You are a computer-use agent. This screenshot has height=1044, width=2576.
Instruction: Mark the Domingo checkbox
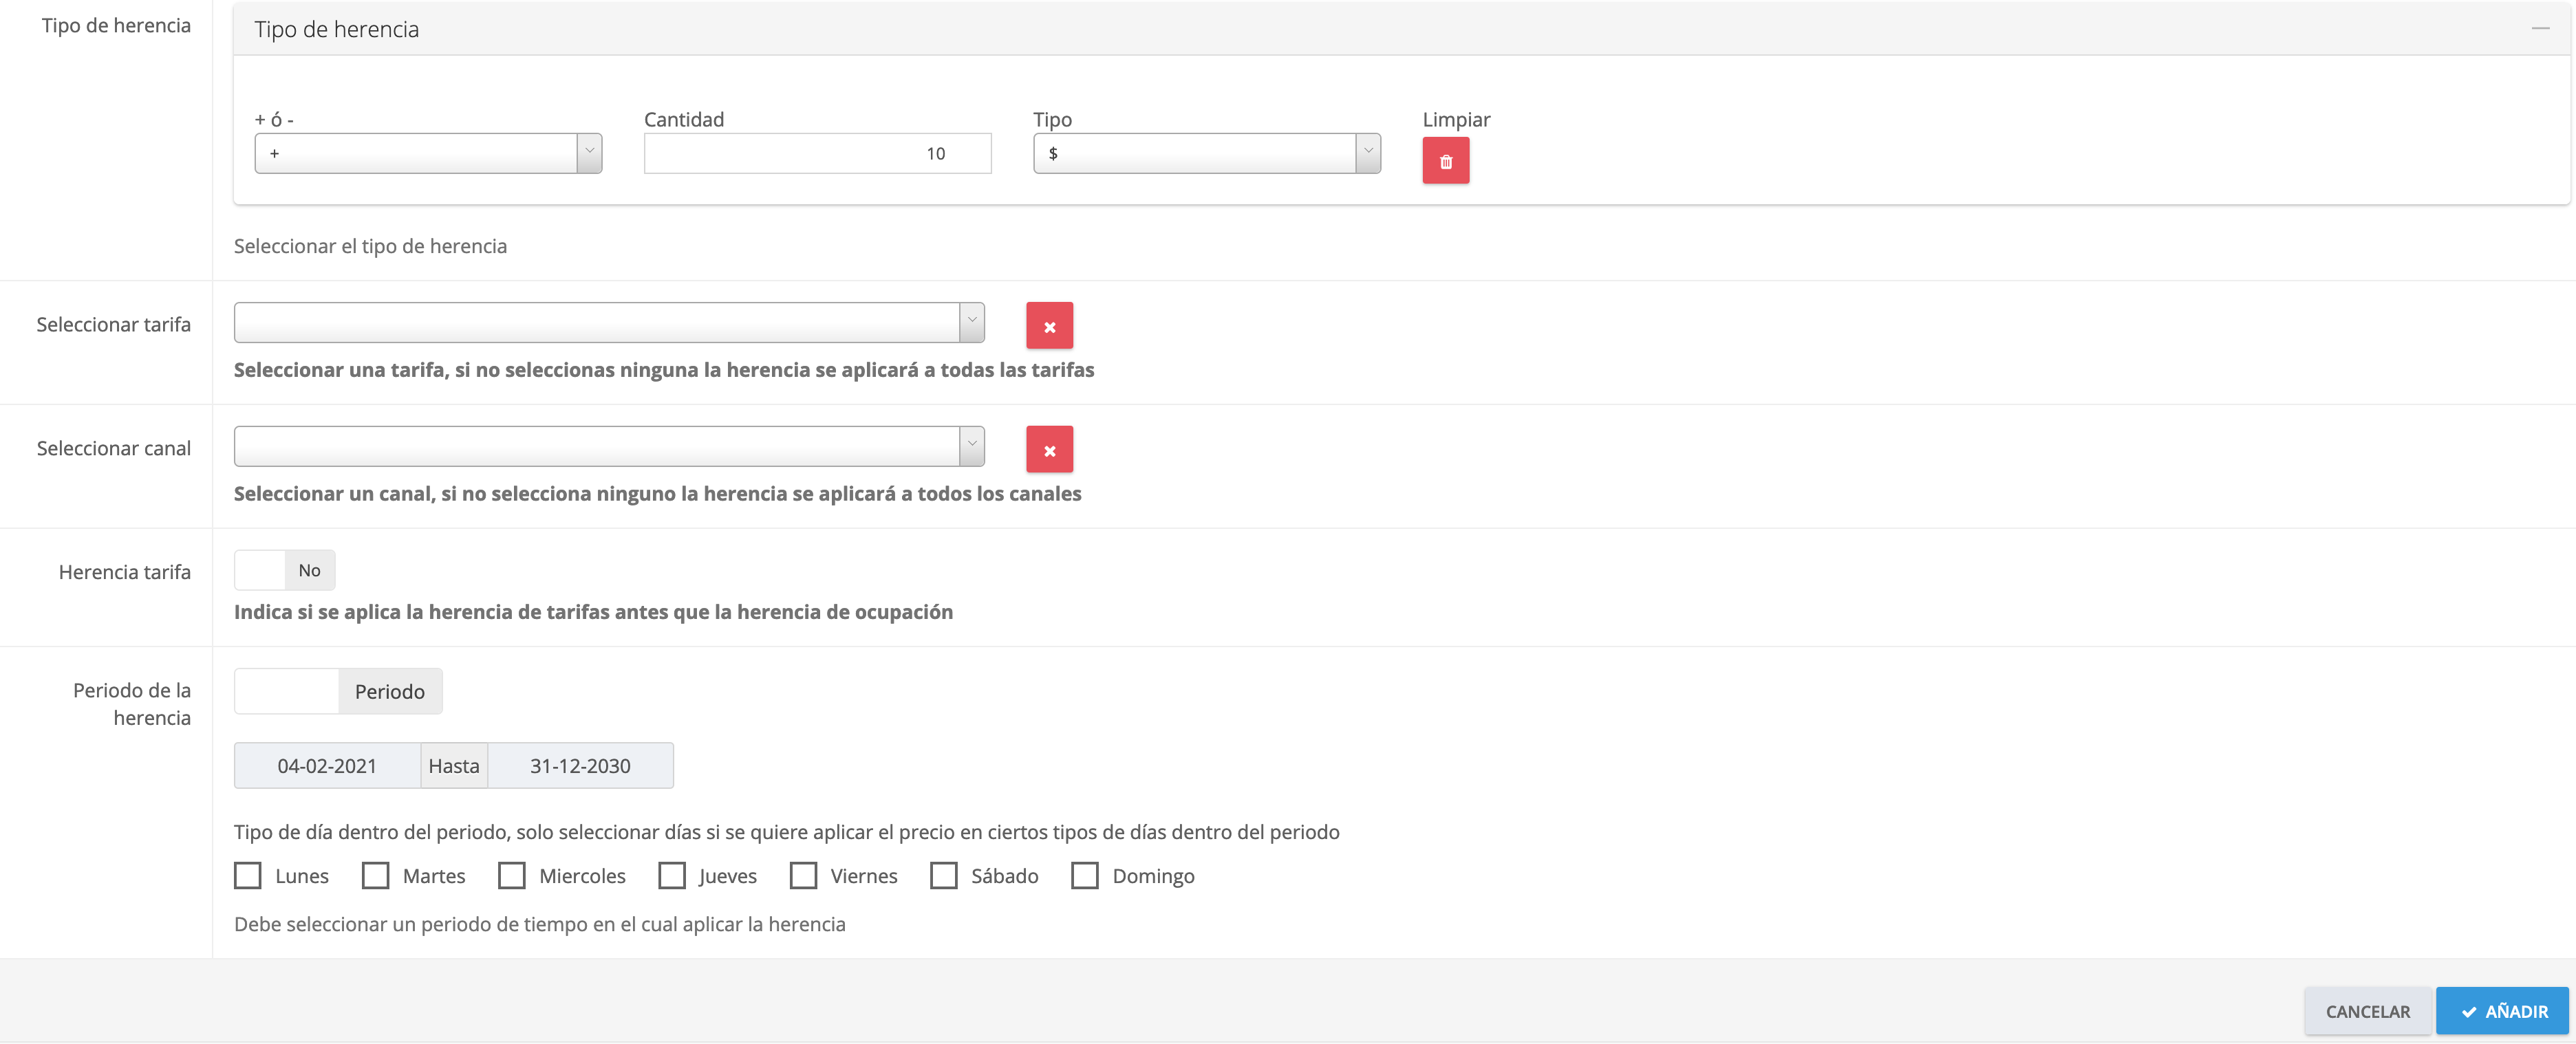click(1085, 876)
